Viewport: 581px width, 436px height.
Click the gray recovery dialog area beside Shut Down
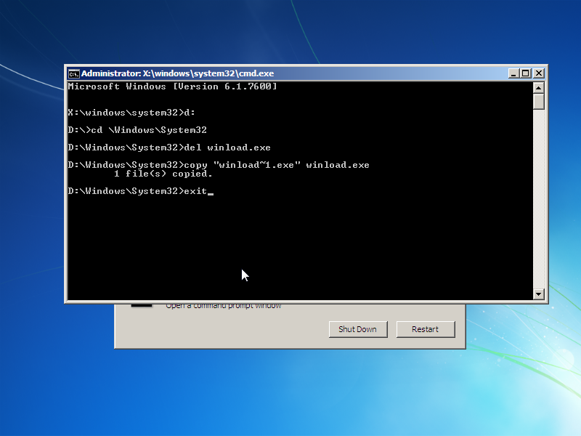click(218, 331)
